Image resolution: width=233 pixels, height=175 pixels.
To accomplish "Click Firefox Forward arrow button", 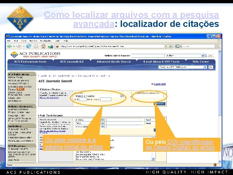I will pos(19,46).
